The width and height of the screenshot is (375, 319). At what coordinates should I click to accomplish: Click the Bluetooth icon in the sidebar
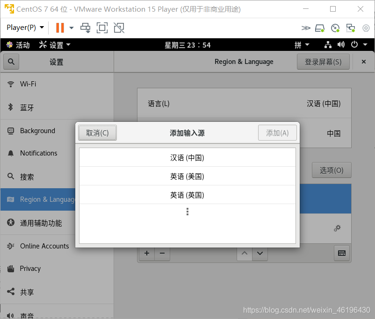[11, 107]
